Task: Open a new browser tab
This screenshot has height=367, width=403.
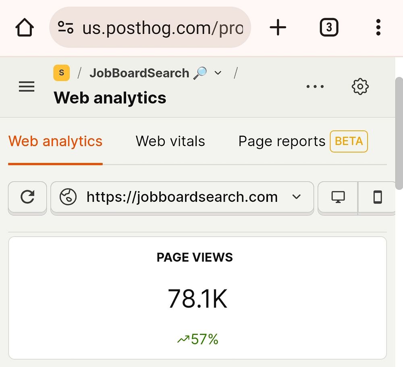Action: (x=278, y=27)
